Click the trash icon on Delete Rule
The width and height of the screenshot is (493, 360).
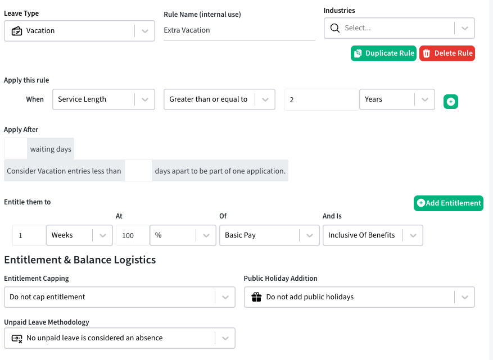click(x=426, y=53)
